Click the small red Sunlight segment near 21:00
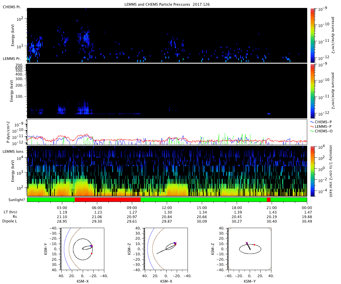Image resolution: width=341 pixels, height=284 pixels. point(269,200)
